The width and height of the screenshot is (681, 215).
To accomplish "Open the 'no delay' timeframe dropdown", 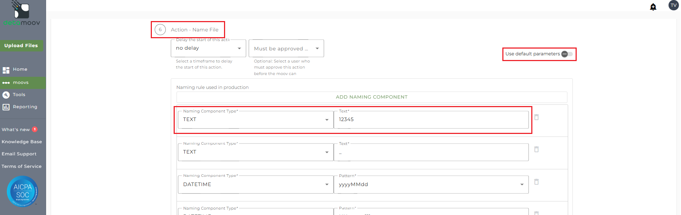I will coord(208,48).
